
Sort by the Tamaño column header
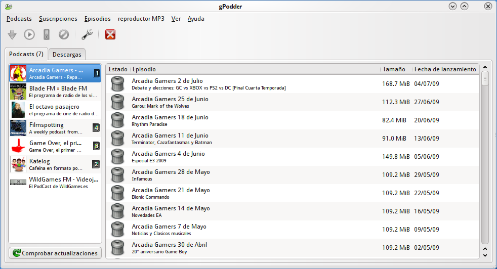[x=396, y=69]
